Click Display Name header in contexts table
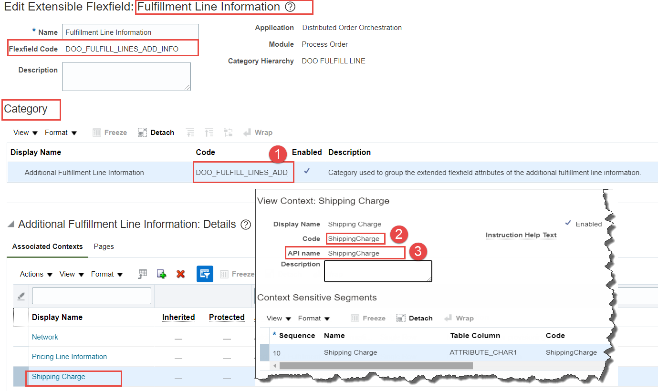The width and height of the screenshot is (658, 391). 57,318
